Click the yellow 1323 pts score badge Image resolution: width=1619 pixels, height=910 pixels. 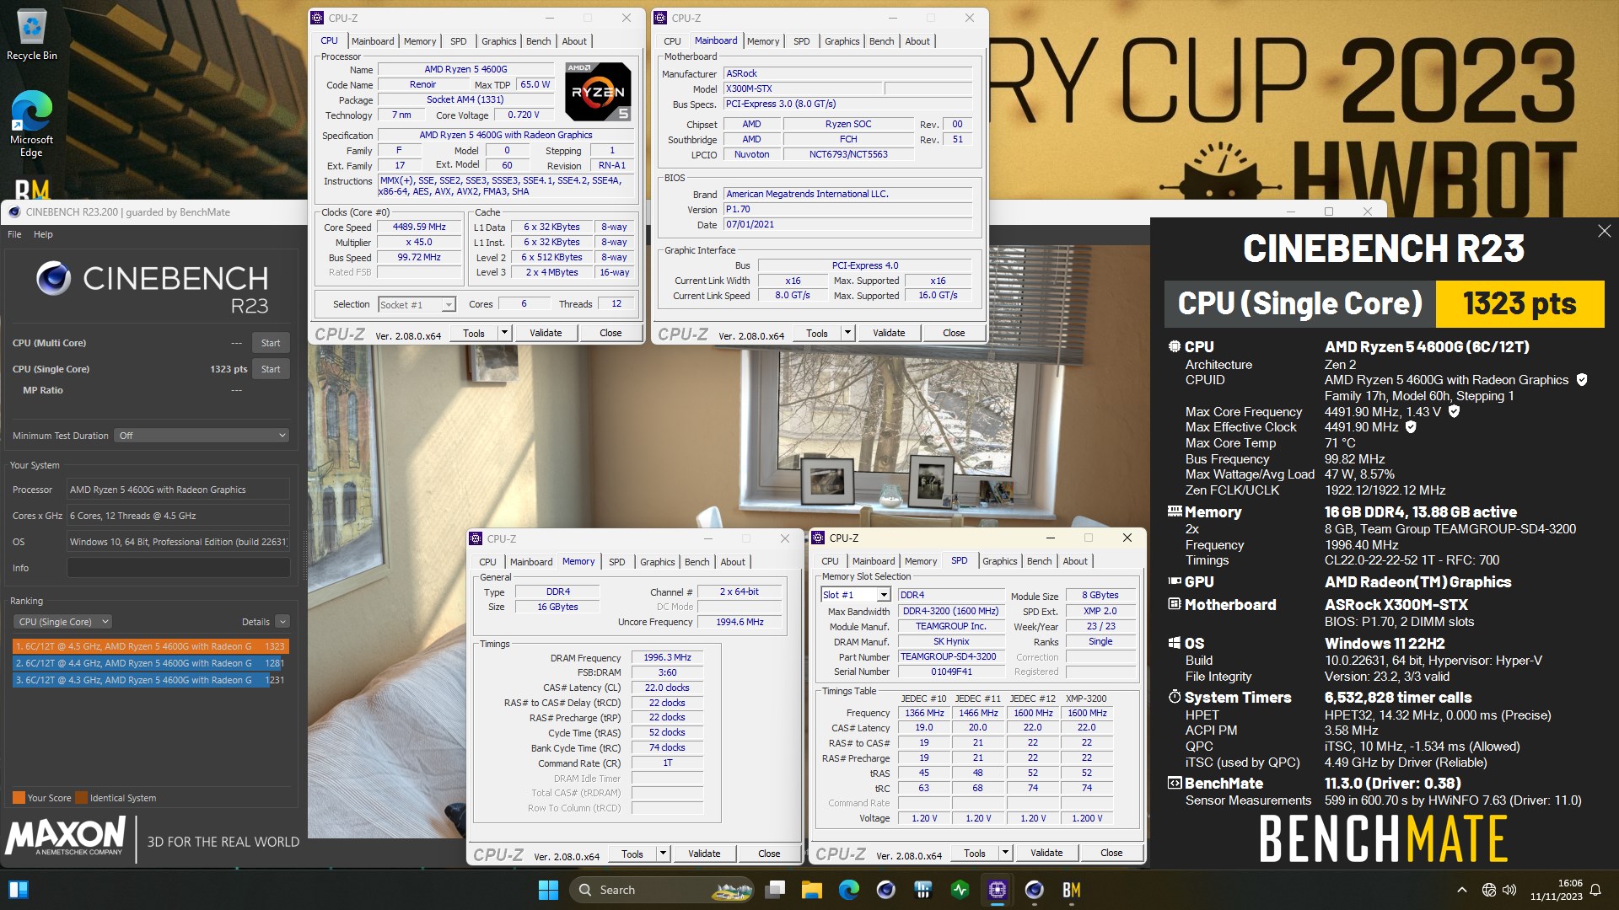pos(1519,304)
